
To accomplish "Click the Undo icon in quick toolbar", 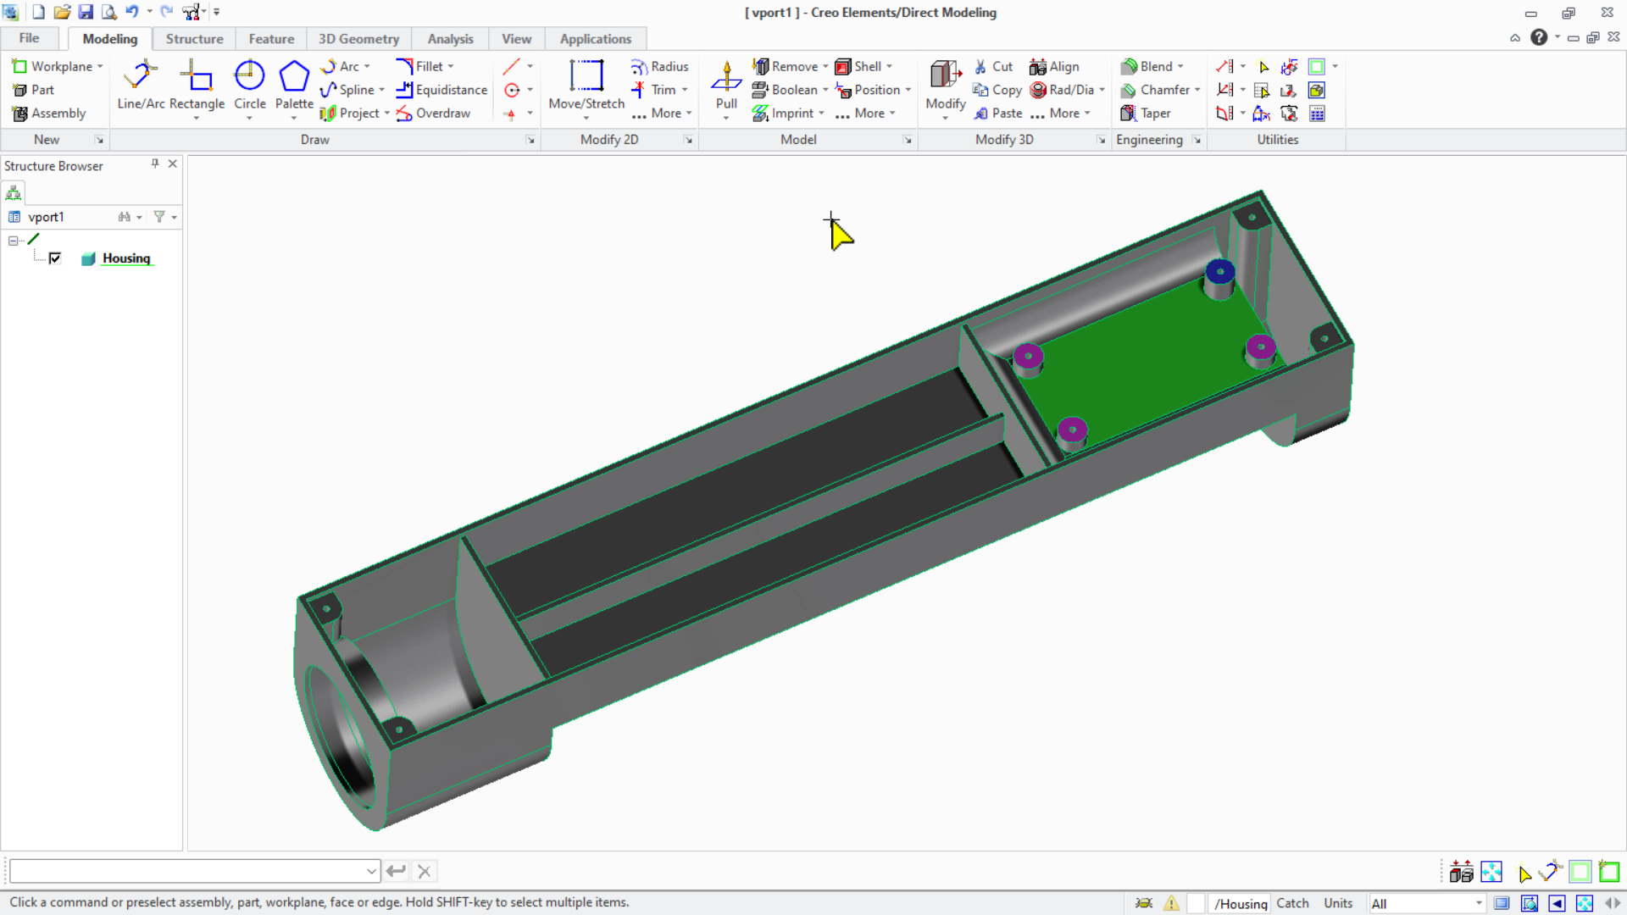I will tap(132, 12).
